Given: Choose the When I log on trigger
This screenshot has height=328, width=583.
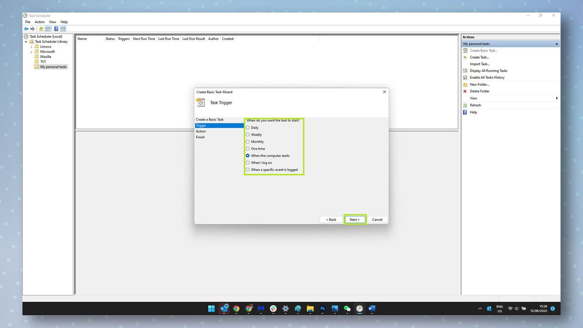Looking at the screenshot, I should click(248, 163).
